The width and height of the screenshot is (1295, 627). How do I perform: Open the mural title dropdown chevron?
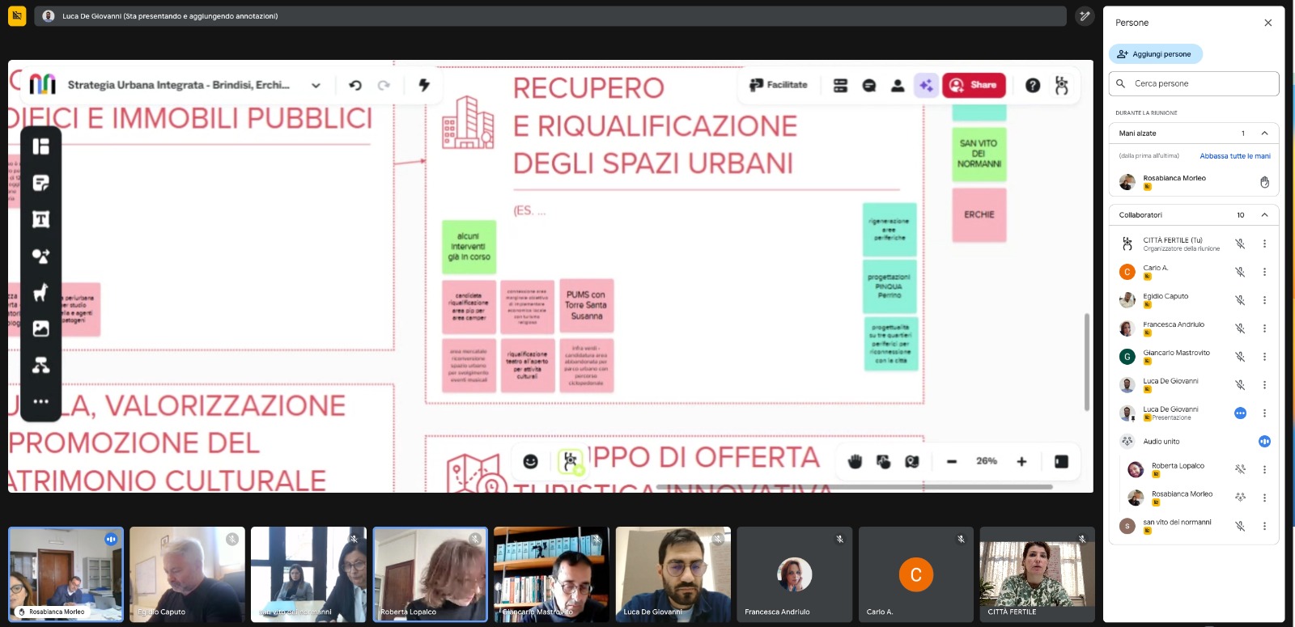tap(316, 85)
